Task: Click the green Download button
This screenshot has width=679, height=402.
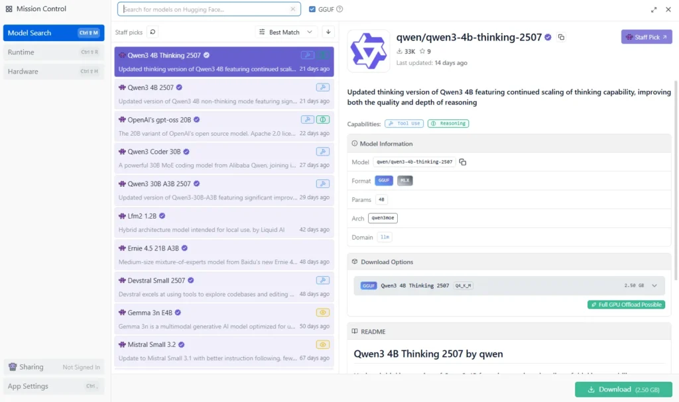Action: (623, 389)
